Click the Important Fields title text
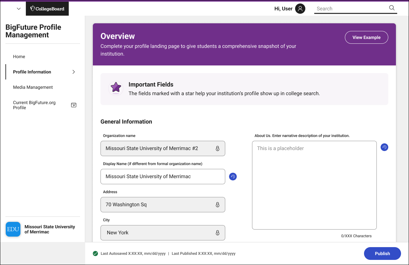Screen dimensions: 409x265 pyautogui.click(x=151, y=85)
